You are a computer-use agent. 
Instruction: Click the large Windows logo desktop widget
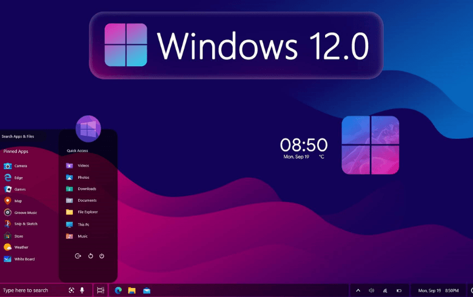click(x=371, y=145)
